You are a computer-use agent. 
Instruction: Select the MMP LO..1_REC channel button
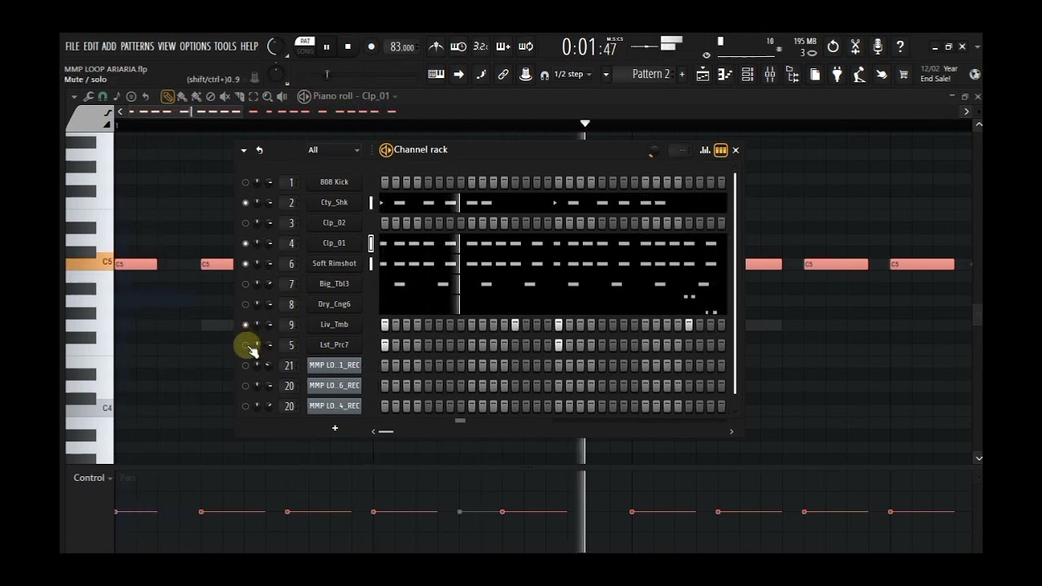pos(334,365)
